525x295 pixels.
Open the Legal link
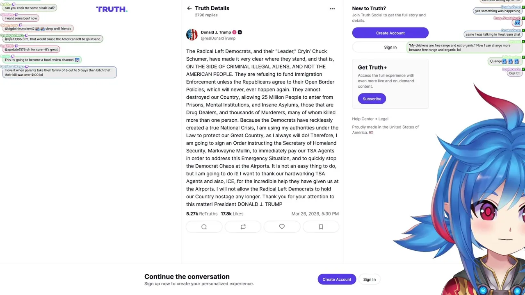pyautogui.click(x=383, y=119)
